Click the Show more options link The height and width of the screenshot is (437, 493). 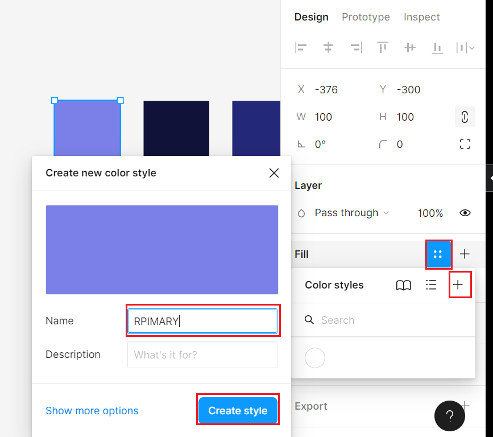click(x=92, y=410)
